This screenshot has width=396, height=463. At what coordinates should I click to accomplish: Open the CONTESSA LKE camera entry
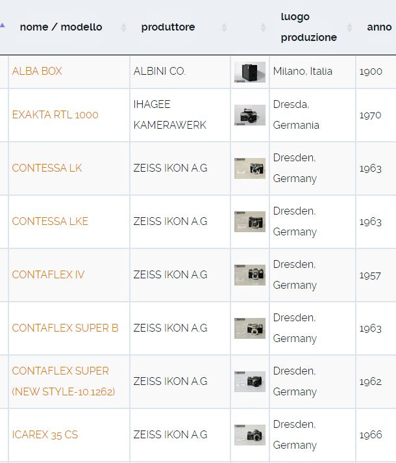tap(50, 221)
